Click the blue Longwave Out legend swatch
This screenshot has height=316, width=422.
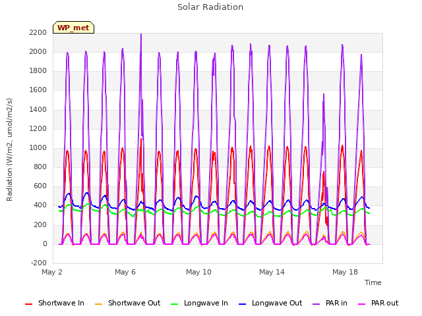242,304
